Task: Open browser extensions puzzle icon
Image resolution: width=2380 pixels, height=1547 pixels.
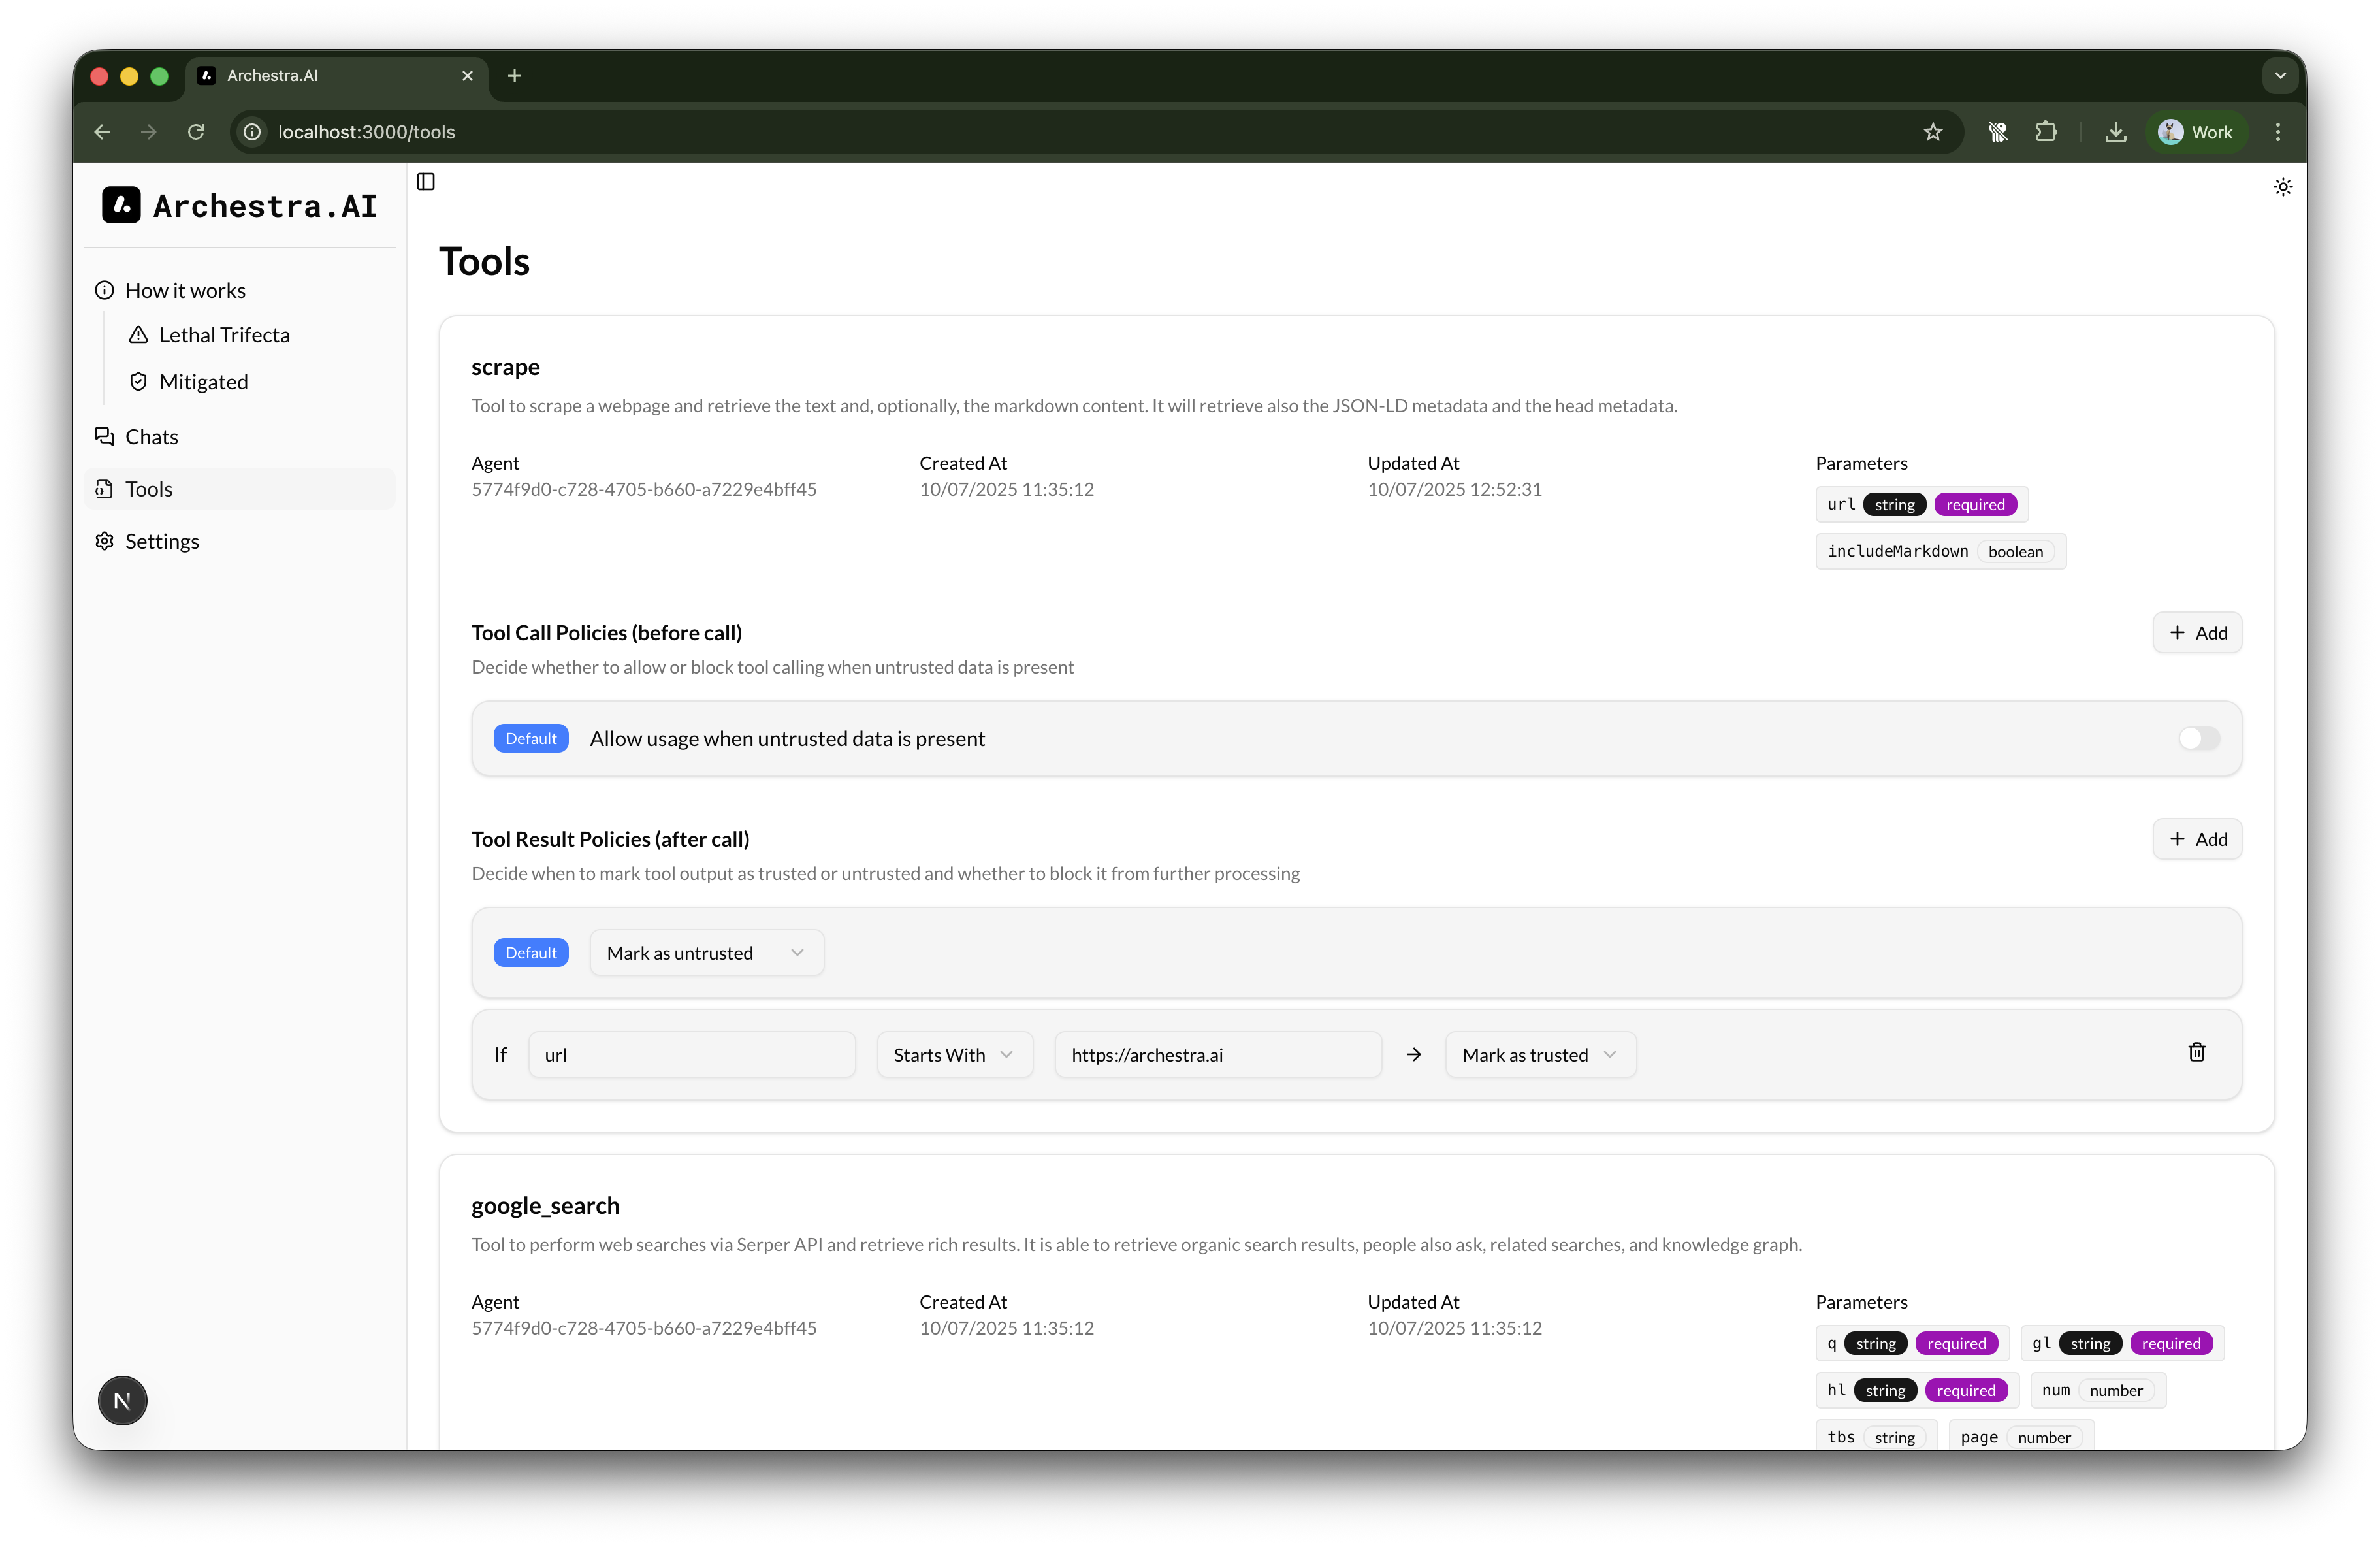Action: click(x=2046, y=132)
